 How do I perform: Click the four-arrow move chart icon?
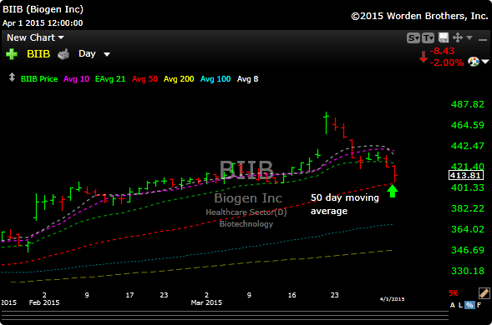pos(458,37)
